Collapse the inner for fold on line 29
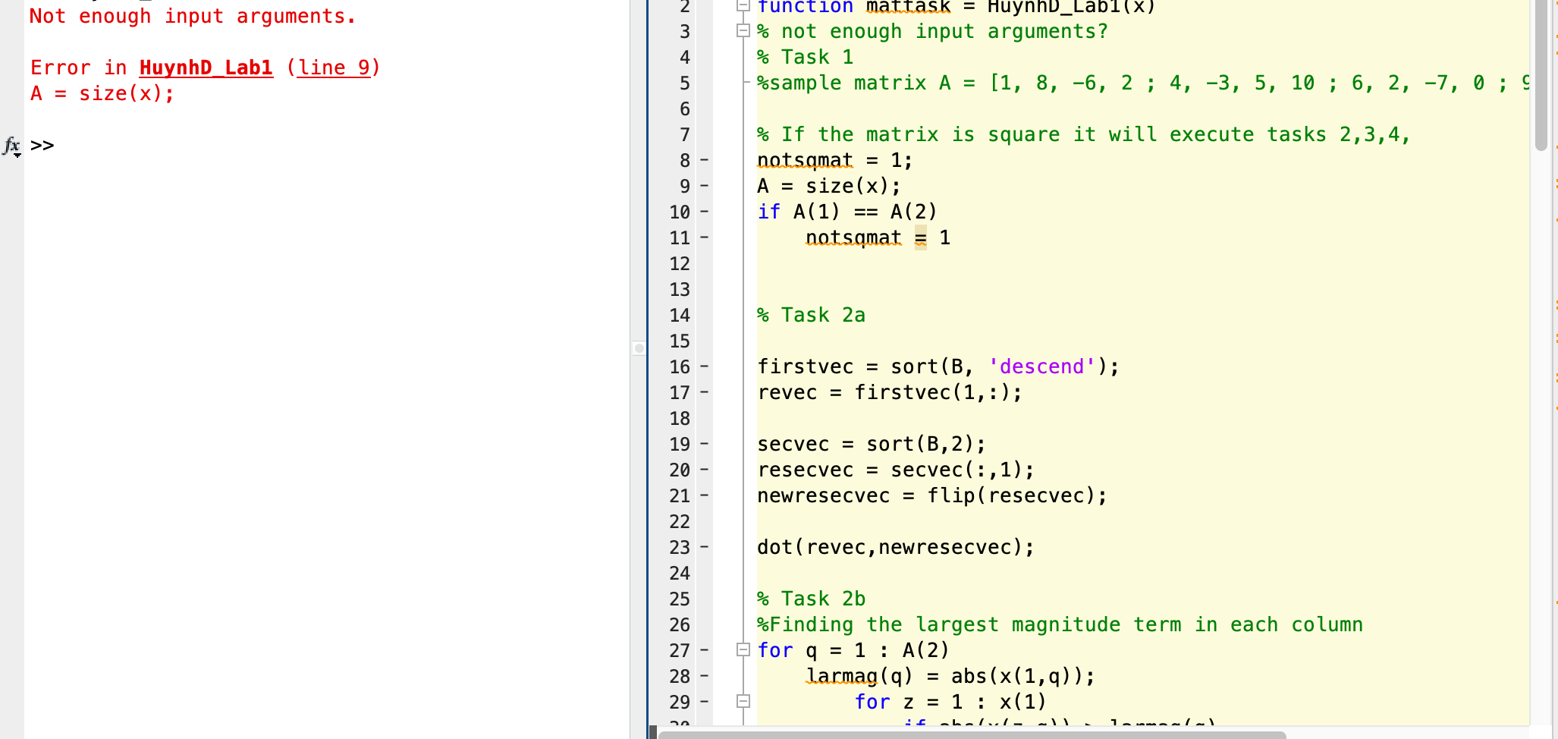 pos(742,702)
